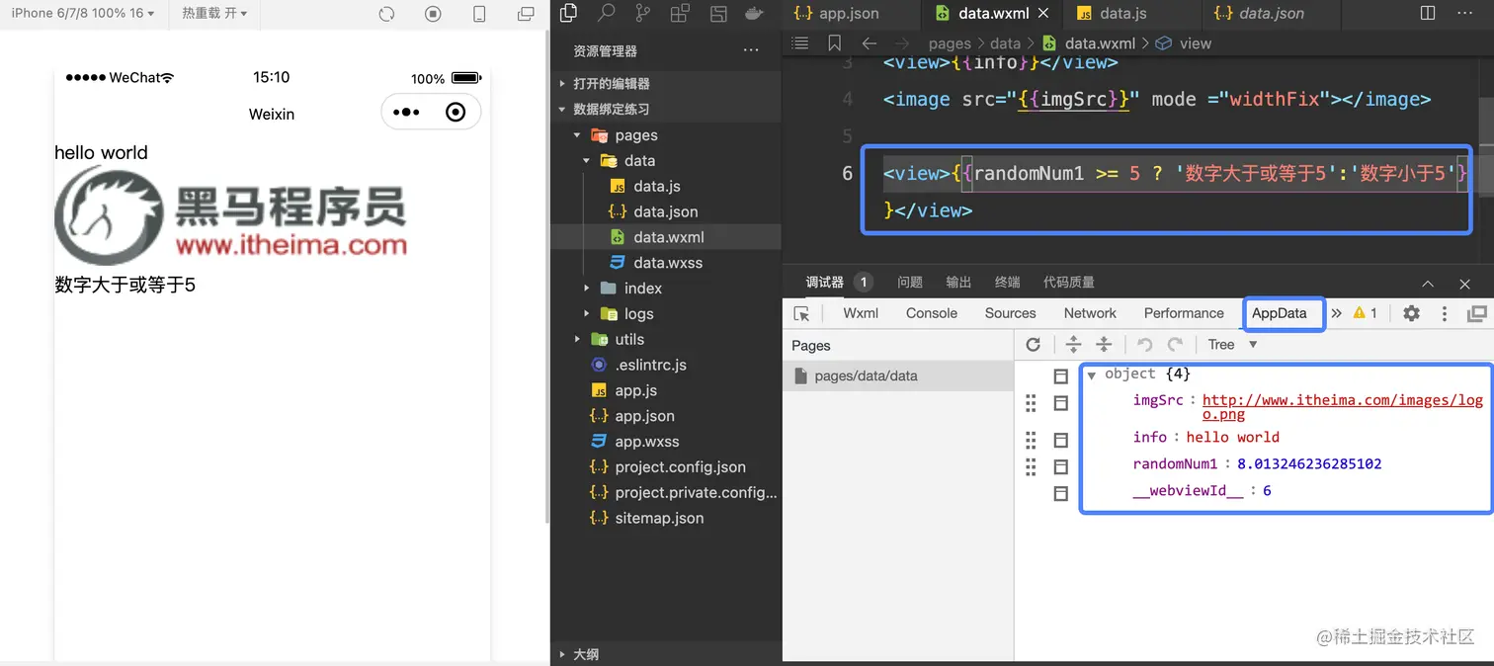Click the undock devtools window icon
Screen dimensions: 1494x666
1477,313
